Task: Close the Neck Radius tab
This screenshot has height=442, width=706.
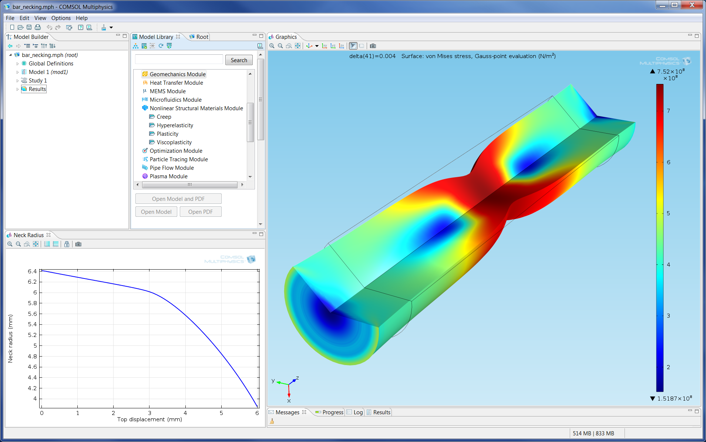Action: (48, 235)
